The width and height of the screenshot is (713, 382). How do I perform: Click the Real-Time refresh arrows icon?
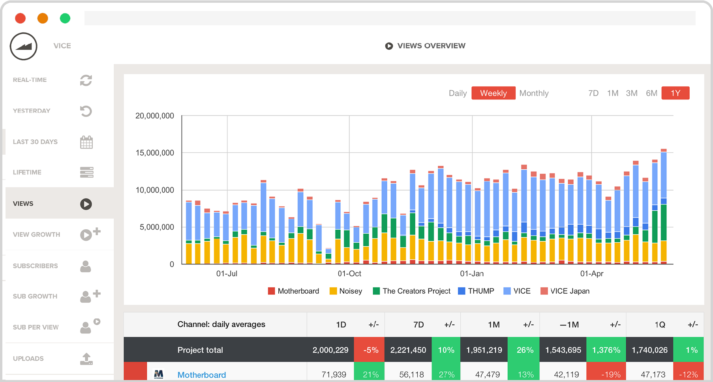tap(86, 80)
